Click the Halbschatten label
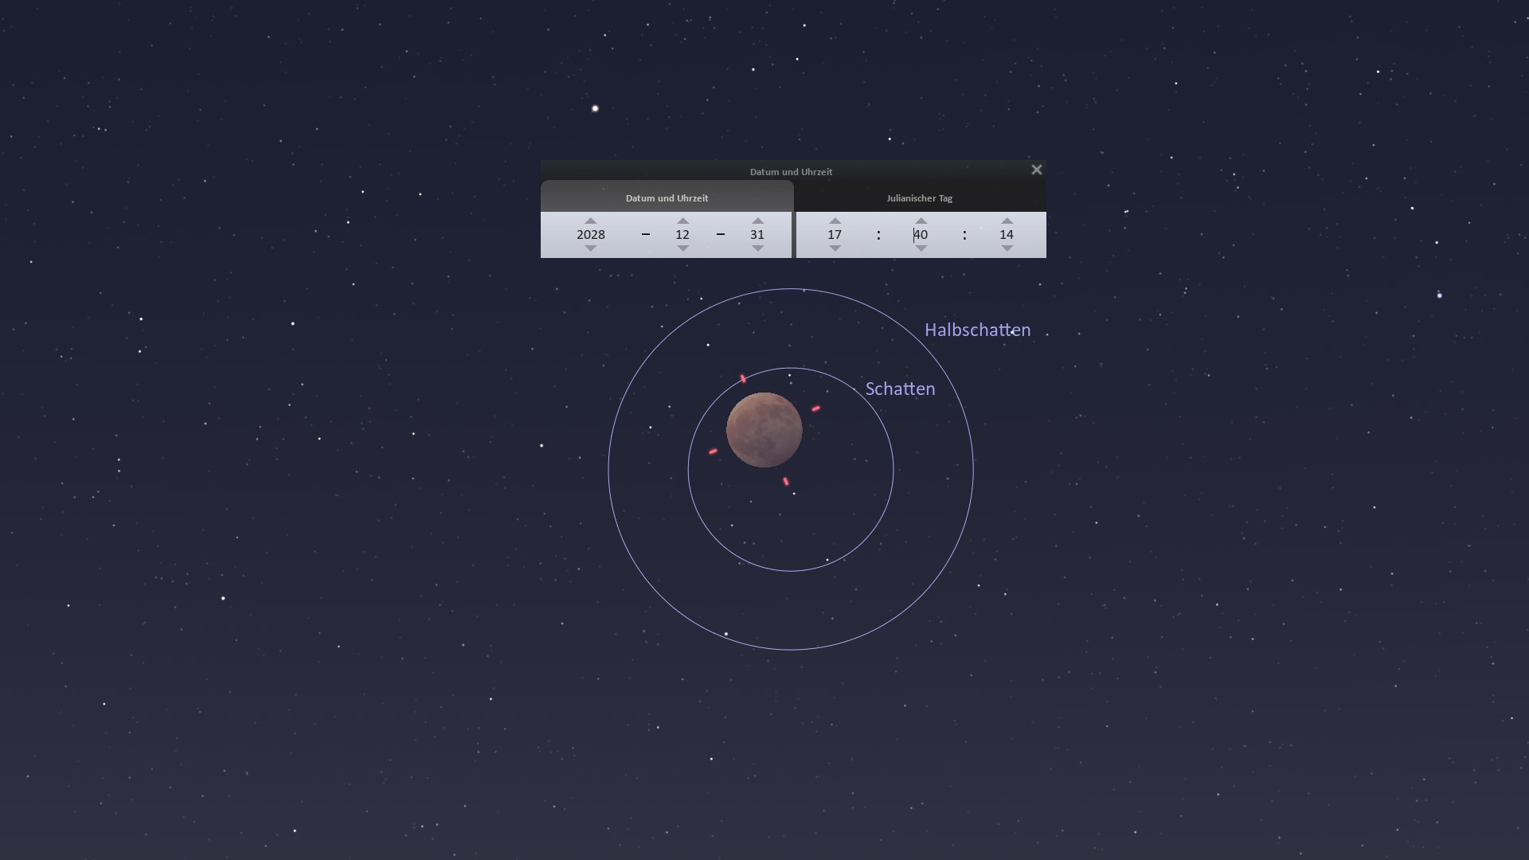 [977, 330]
